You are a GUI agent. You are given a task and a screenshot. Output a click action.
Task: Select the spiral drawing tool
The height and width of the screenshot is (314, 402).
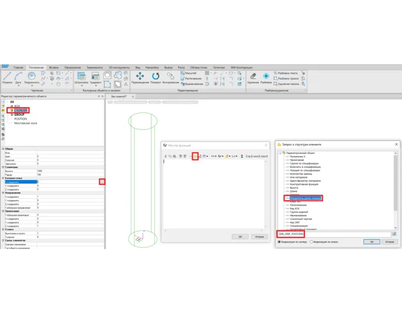[x=52, y=78]
